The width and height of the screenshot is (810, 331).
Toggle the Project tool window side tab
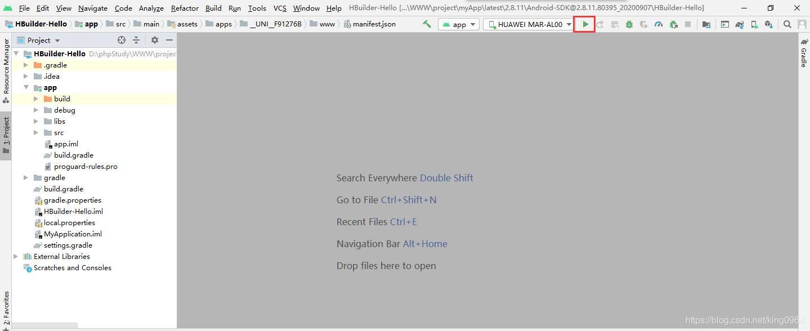pos(6,135)
